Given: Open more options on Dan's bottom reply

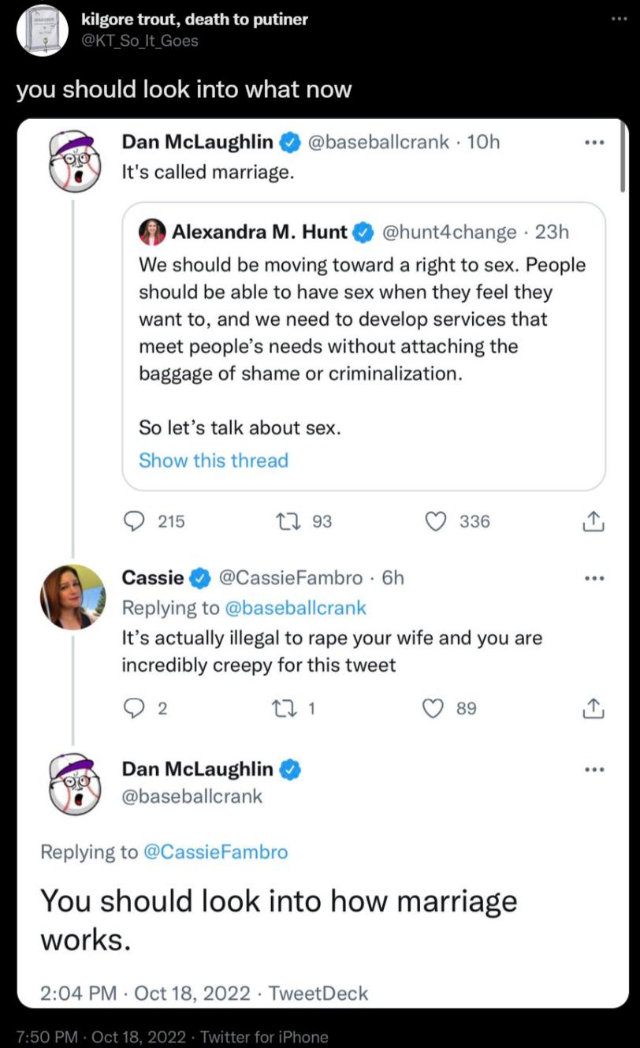Looking at the screenshot, I should pyautogui.click(x=593, y=770).
